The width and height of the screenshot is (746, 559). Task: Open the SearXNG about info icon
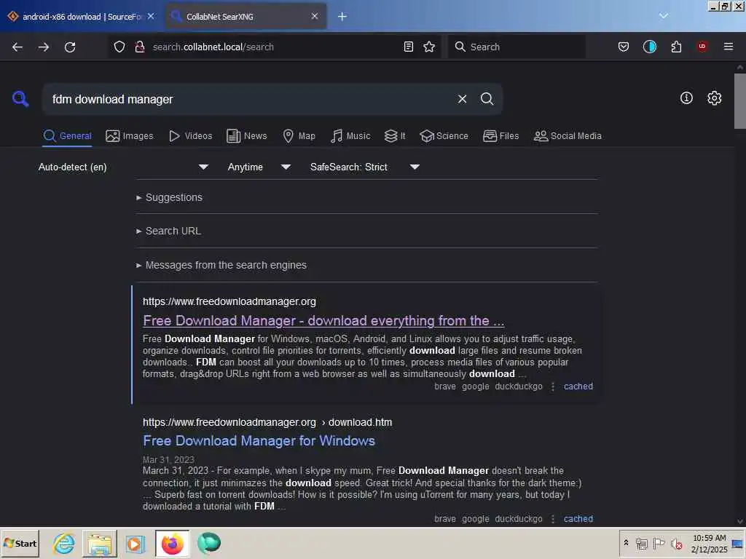[x=686, y=98]
